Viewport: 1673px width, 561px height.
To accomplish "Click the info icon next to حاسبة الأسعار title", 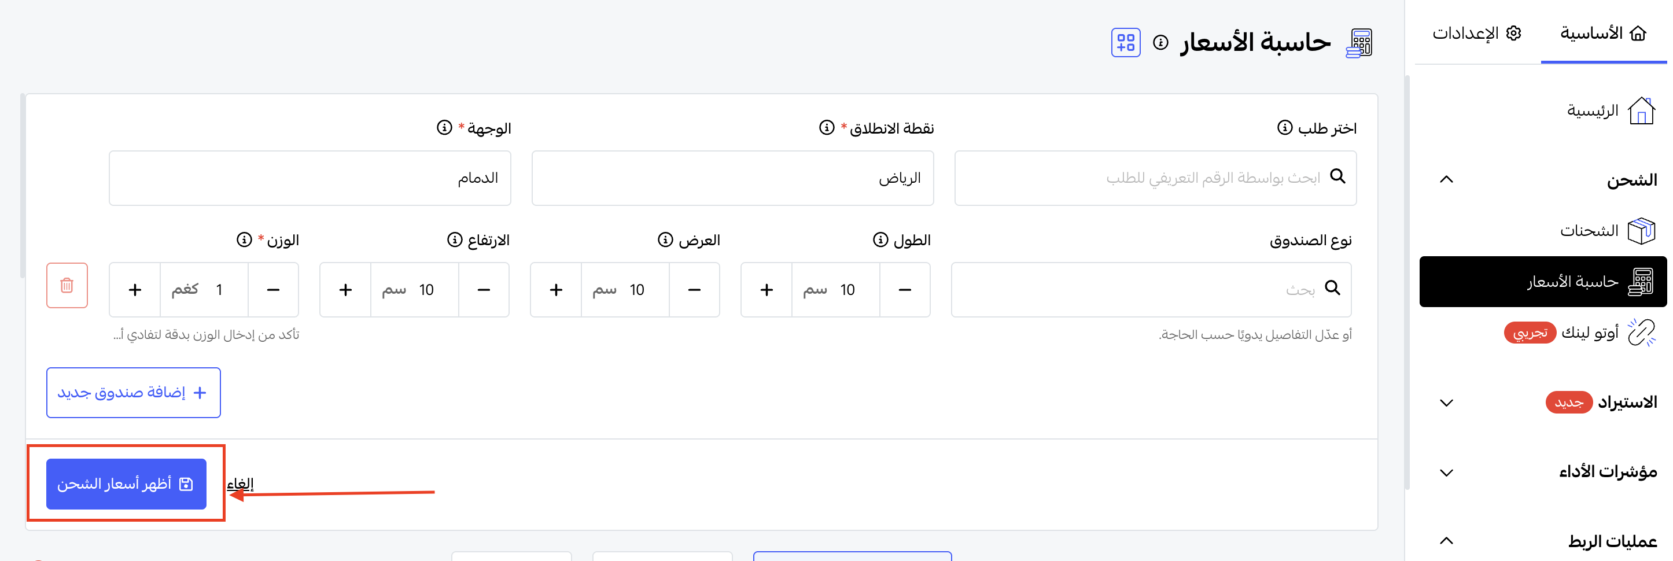I will [1160, 43].
